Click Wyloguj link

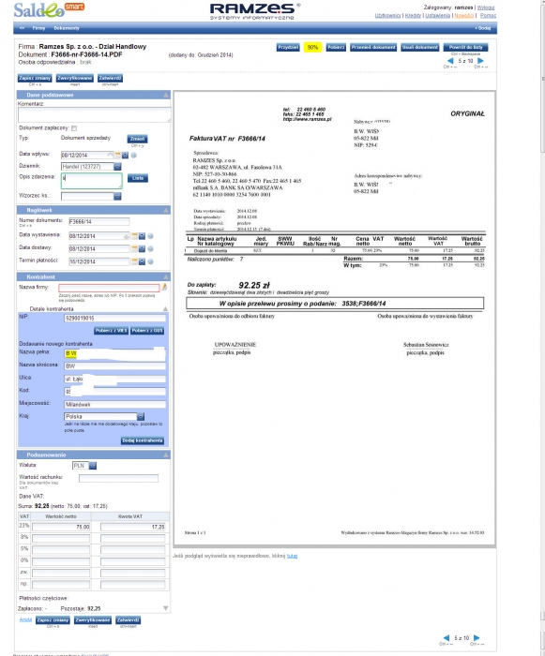[486, 7]
